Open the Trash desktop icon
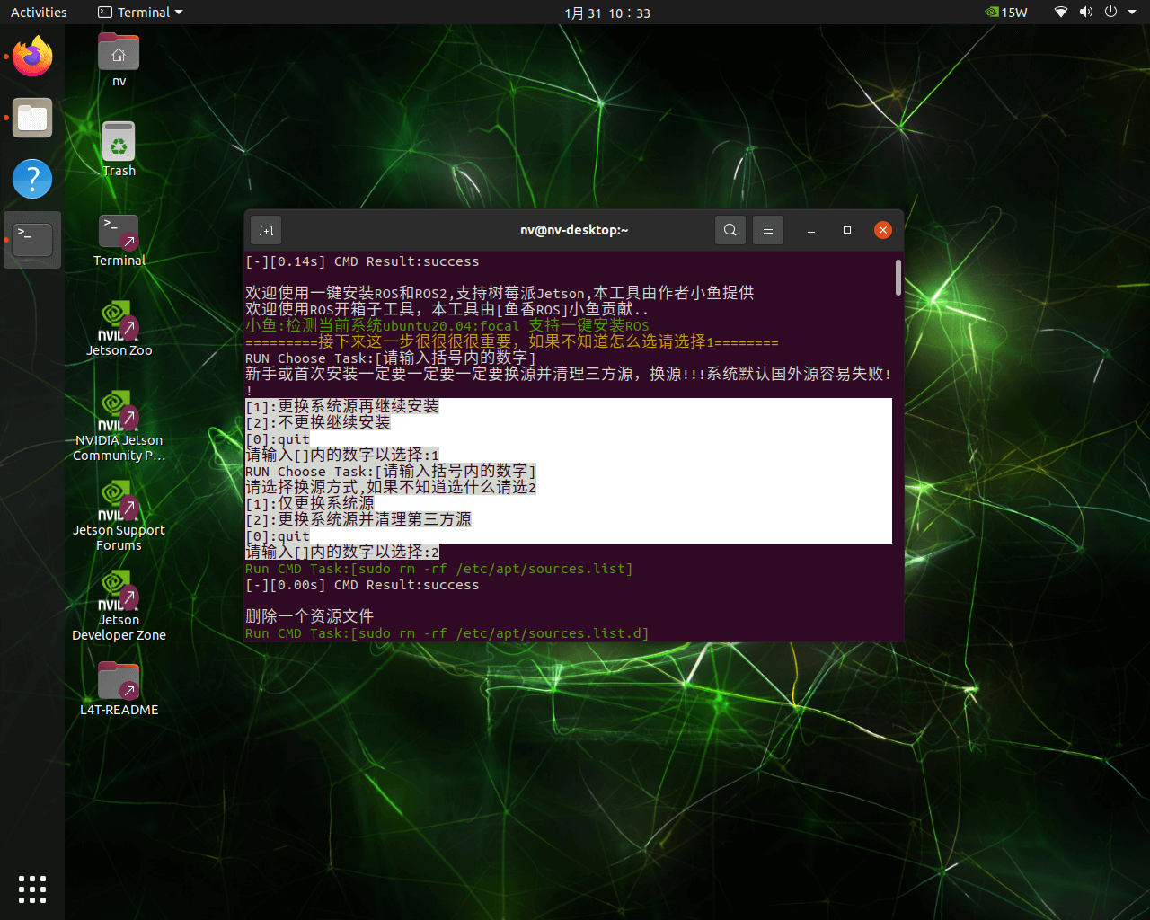 tap(119, 144)
